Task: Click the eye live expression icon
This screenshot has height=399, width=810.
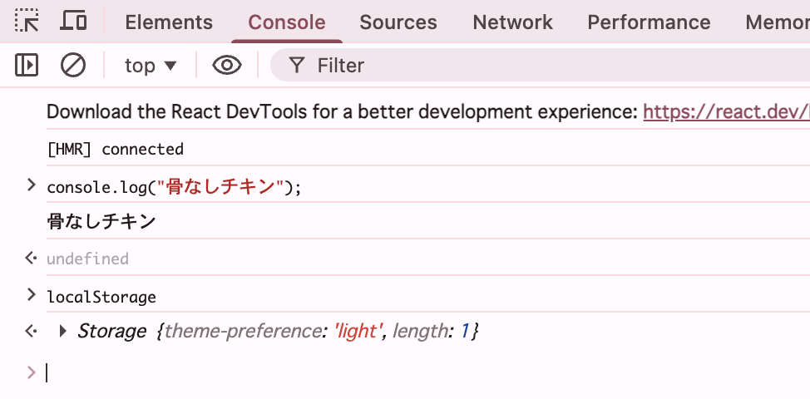Action: click(226, 65)
